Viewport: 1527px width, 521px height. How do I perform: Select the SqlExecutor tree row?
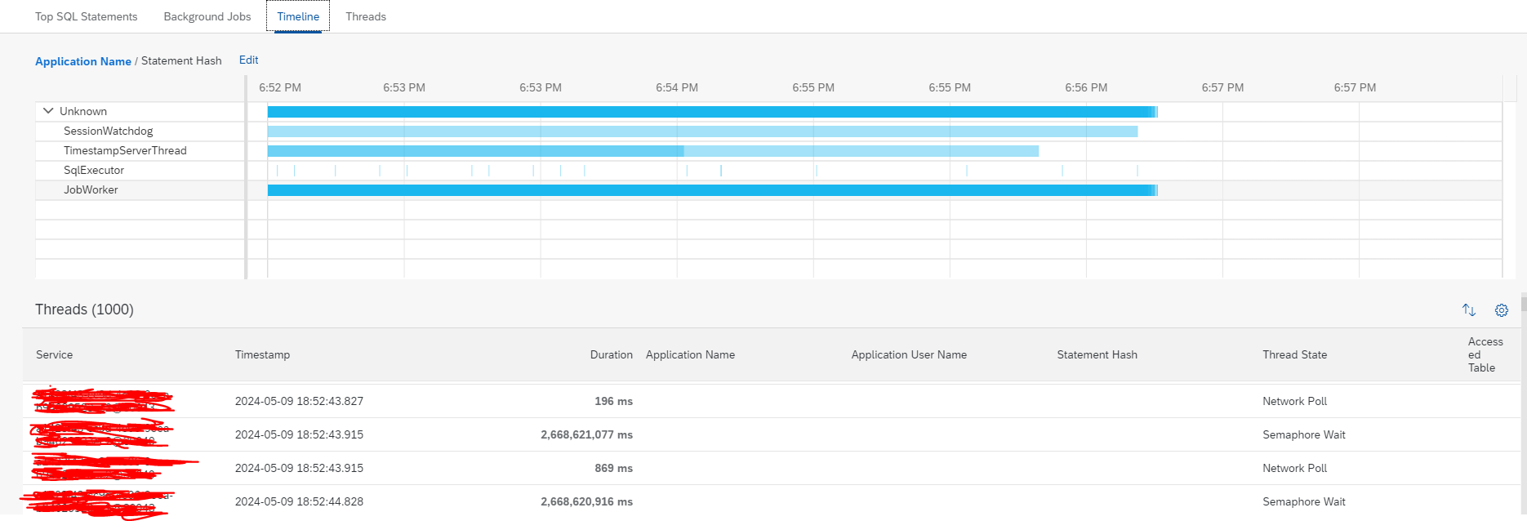[x=140, y=170]
